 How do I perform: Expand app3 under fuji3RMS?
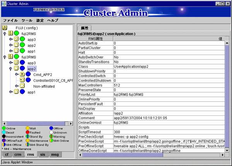click(11, 63)
